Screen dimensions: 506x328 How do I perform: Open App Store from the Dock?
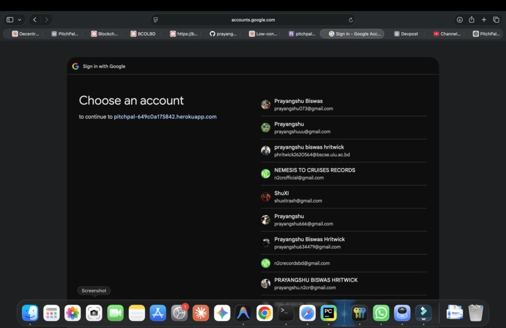[x=158, y=313]
